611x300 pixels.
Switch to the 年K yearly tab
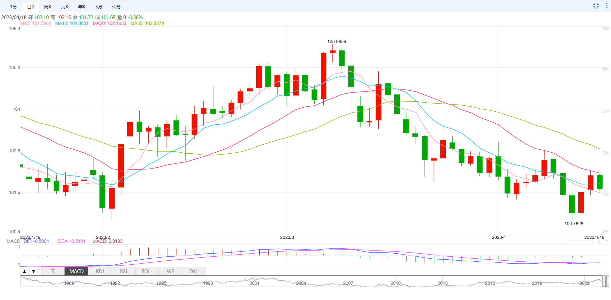click(x=82, y=7)
